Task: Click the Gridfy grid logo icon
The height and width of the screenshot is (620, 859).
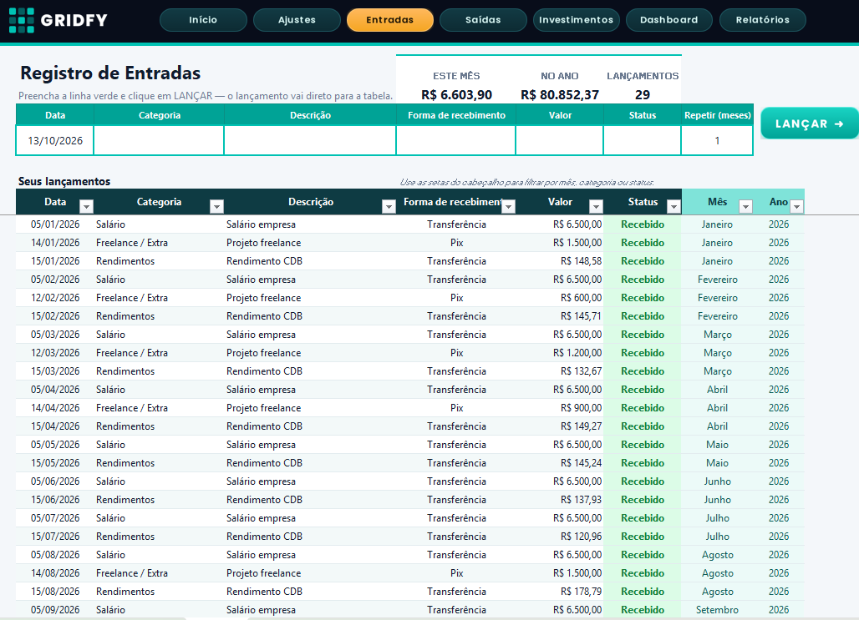Action: (x=22, y=20)
